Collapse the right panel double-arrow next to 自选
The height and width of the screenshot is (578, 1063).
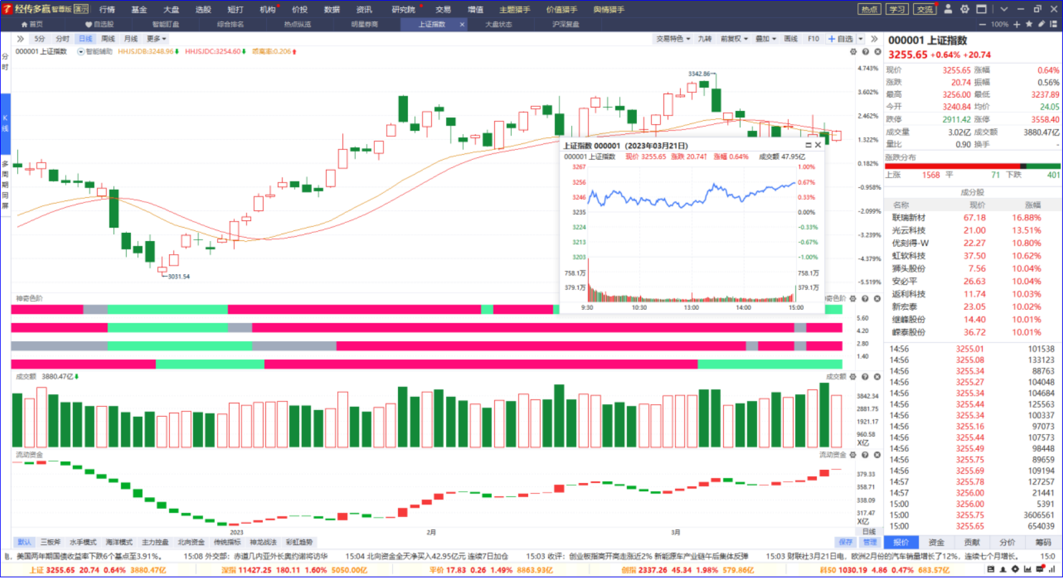point(874,39)
